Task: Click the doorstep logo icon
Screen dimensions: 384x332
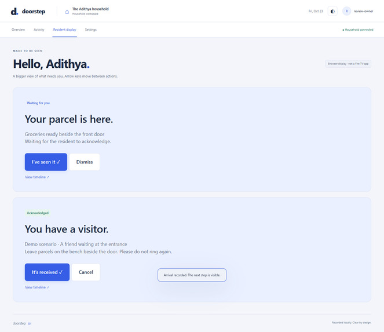Action: click(14, 11)
